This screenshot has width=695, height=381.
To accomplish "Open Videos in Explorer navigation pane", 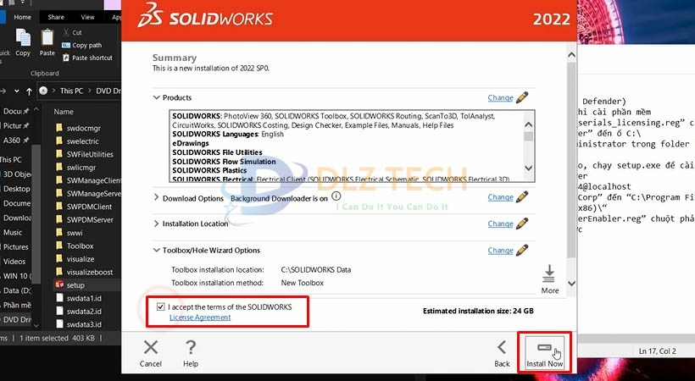I will point(14,262).
